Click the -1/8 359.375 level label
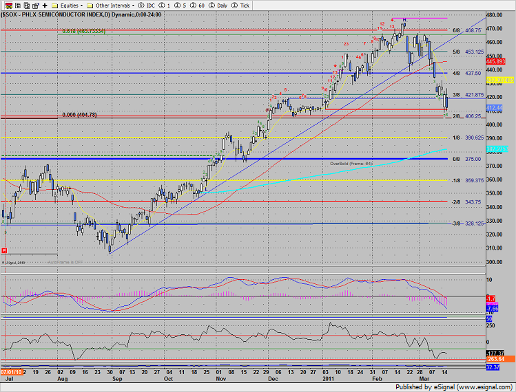This screenshot has width=516, height=392. (x=468, y=181)
